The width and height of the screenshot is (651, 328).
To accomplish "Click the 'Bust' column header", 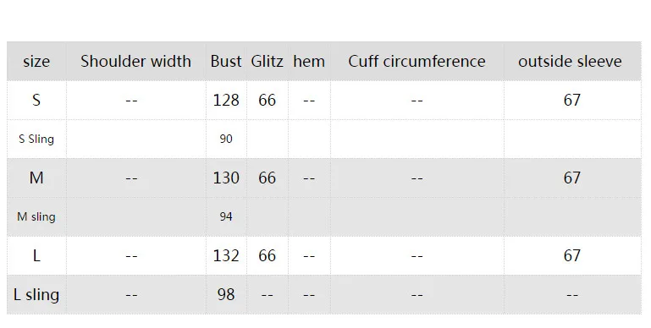I will pyautogui.click(x=226, y=62).
